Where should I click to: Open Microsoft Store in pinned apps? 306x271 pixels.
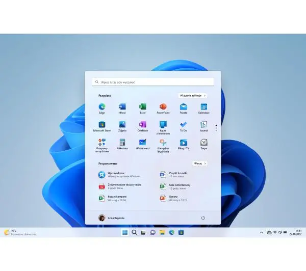tap(102, 126)
